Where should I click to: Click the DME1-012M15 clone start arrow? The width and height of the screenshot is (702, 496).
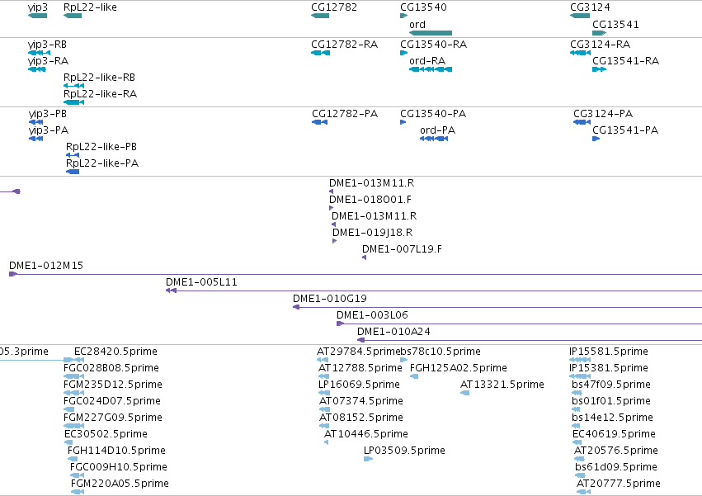13,274
